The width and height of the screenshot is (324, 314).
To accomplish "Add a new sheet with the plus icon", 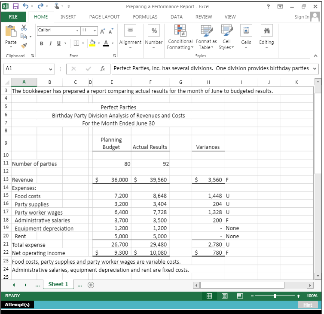I will tap(91, 285).
